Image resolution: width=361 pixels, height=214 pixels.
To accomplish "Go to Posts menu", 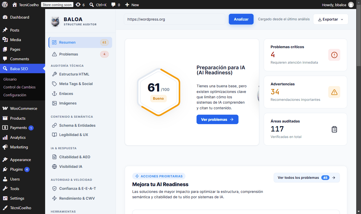I will click(23, 30).
